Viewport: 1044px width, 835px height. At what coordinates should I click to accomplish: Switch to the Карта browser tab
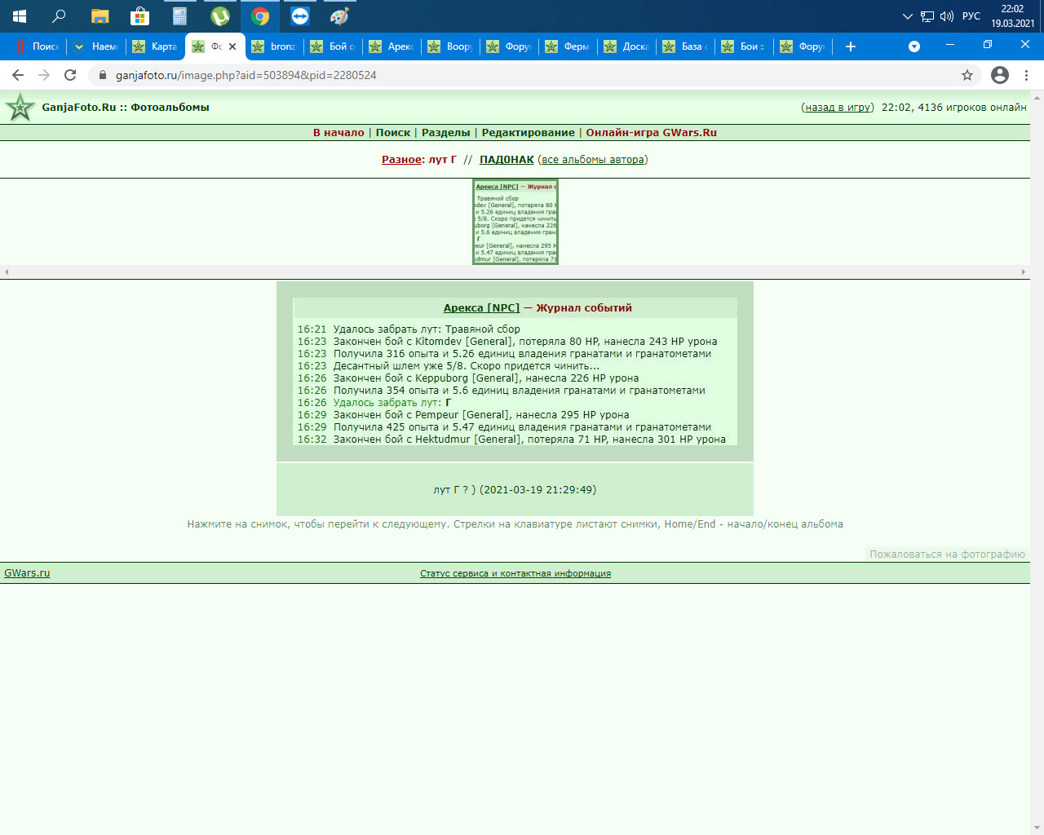pyautogui.click(x=156, y=46)
